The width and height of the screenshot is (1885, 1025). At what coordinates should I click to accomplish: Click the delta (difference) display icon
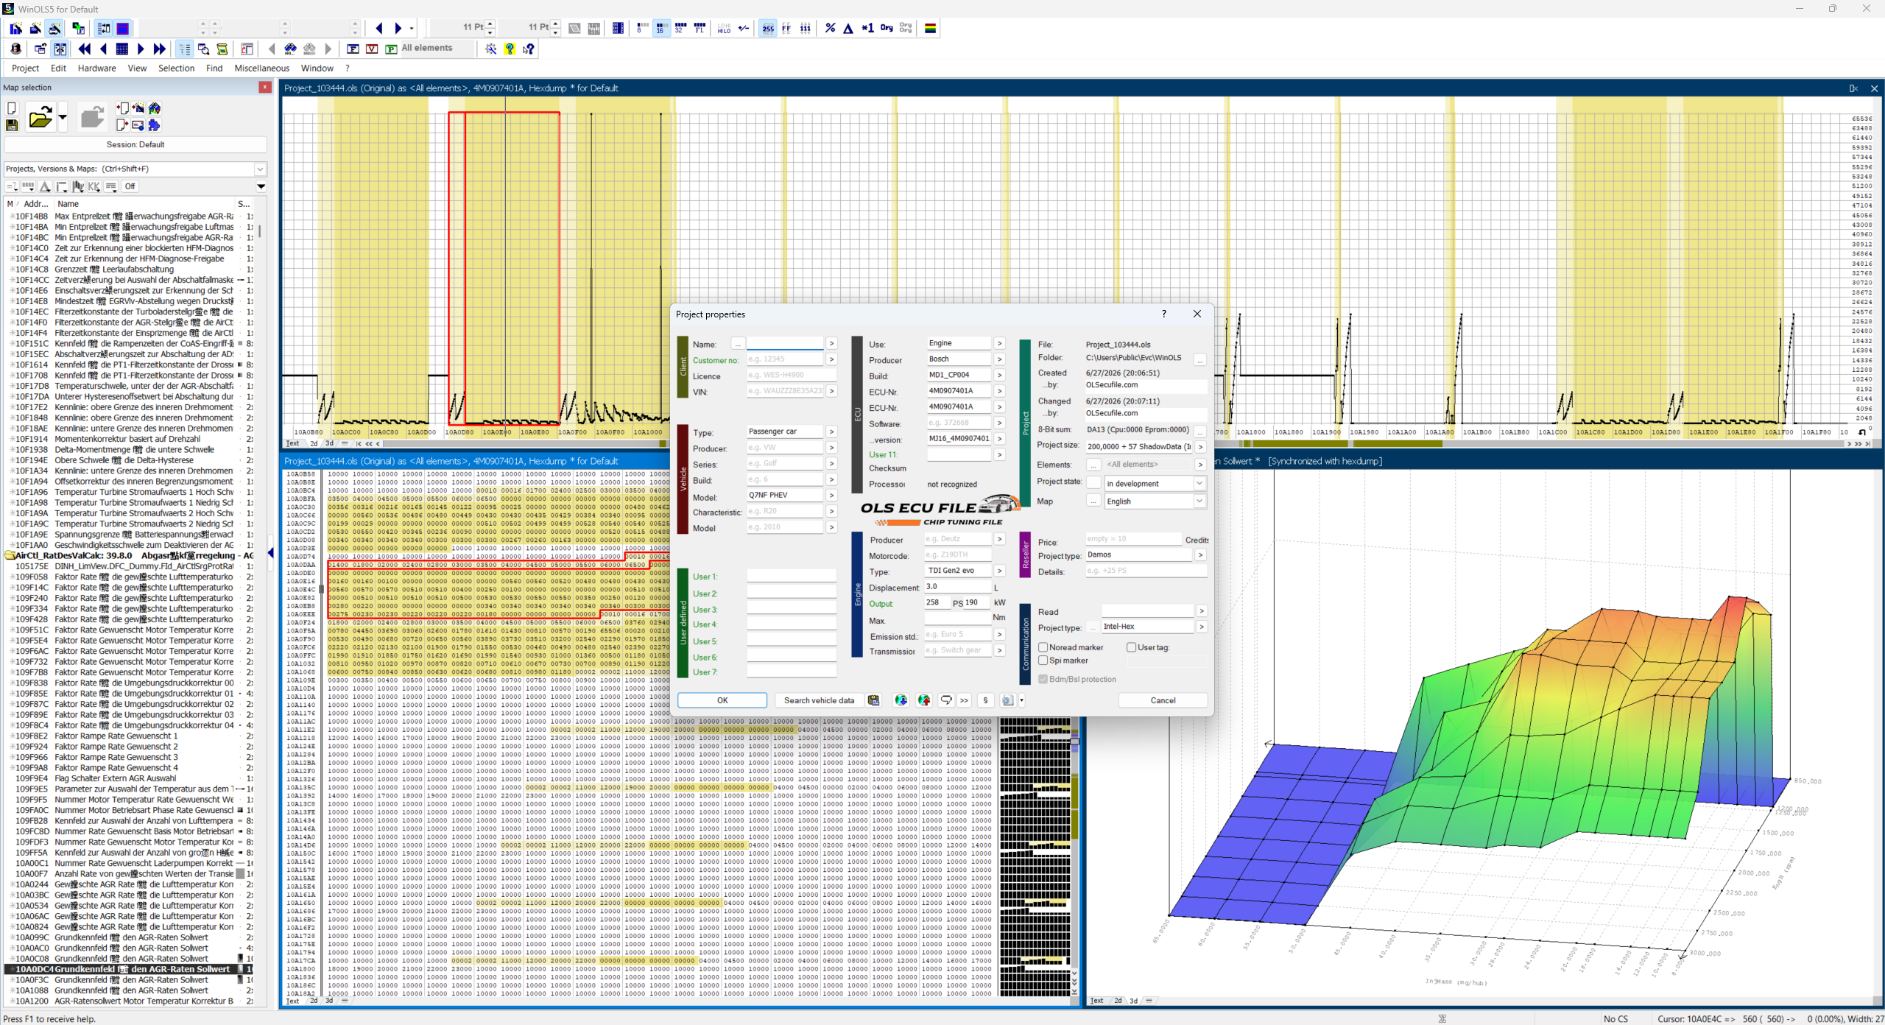(x=848, y=29)
